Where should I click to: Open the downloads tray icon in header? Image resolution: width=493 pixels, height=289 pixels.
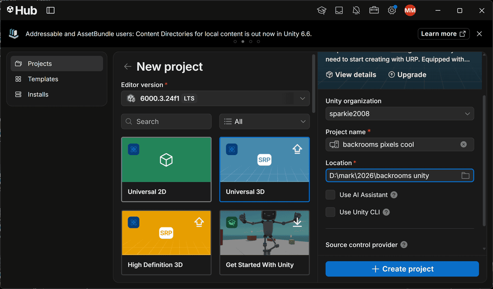point(339,11)
